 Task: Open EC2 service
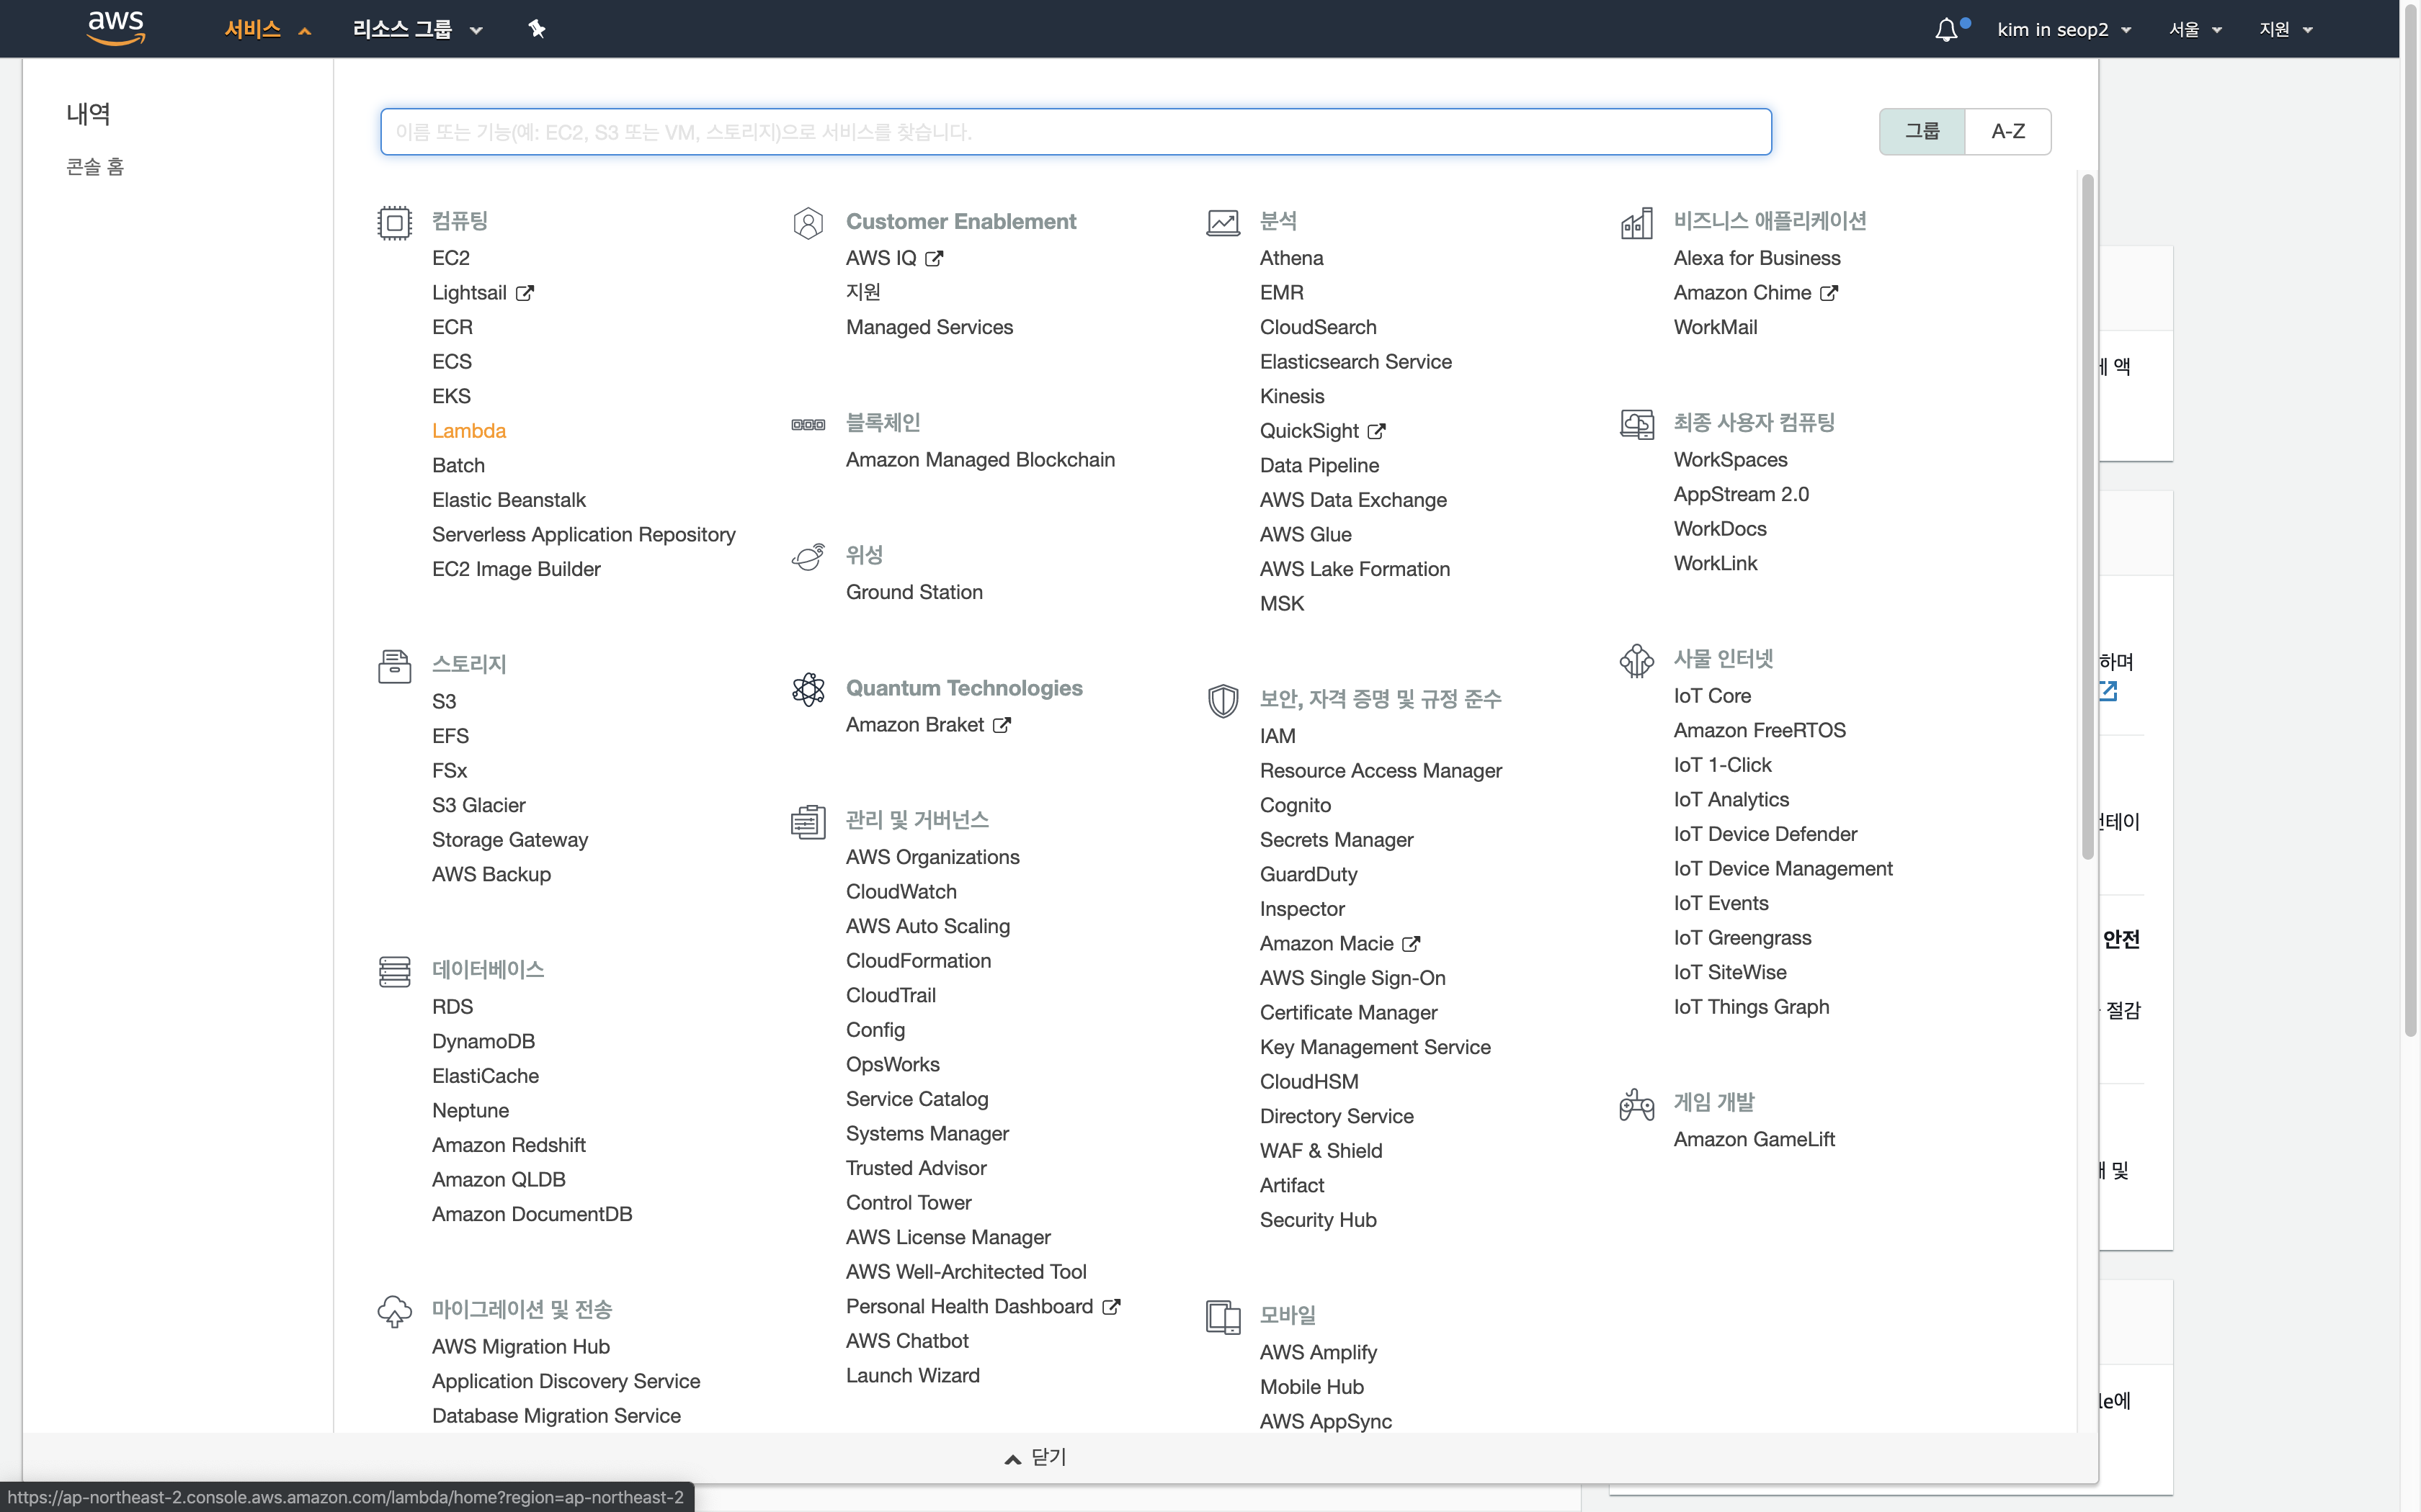point(450,258)
